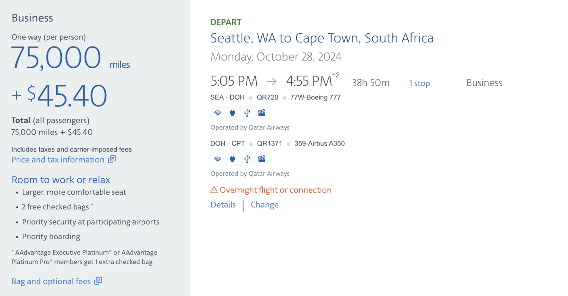Select the DEPART section header
The height and width of the screenshot is (296, 568).
(226, 22)
